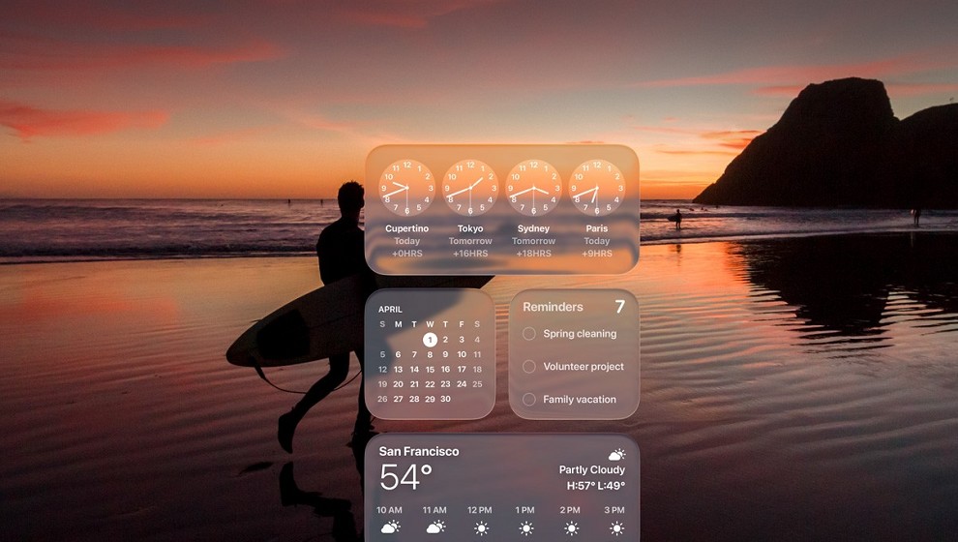Click the Paris city label
This screenshot has width=958, height=542.
pos(597,228)
